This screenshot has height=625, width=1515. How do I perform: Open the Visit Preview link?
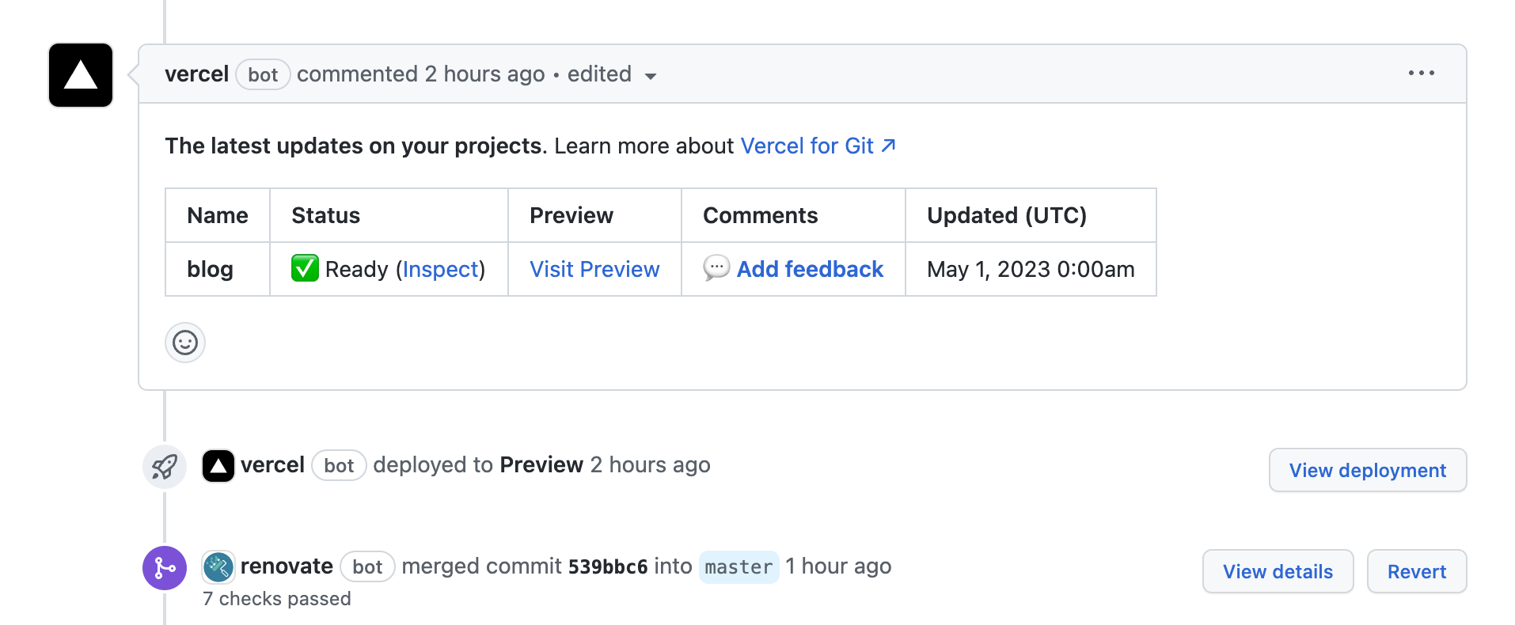594,270
